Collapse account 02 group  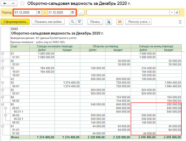(x=3, y=61)
